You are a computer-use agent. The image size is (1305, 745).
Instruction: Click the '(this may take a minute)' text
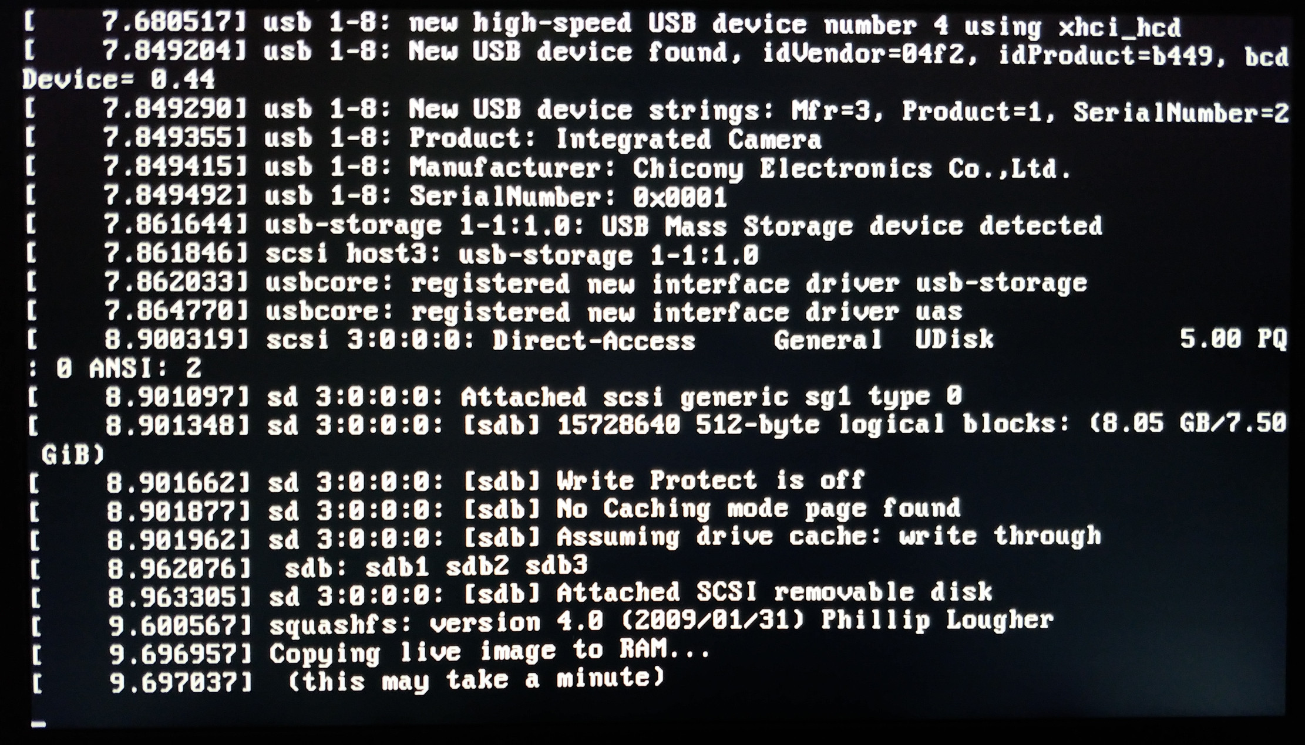click(476, 679)
